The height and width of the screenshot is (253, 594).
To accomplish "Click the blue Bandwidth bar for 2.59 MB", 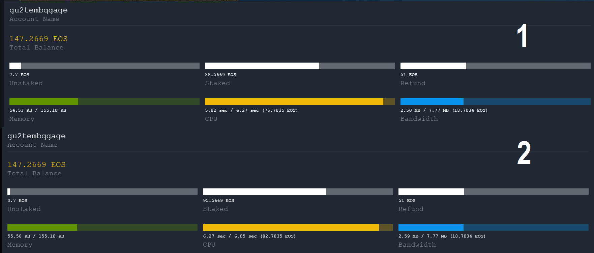I will (x=494, y=227).
